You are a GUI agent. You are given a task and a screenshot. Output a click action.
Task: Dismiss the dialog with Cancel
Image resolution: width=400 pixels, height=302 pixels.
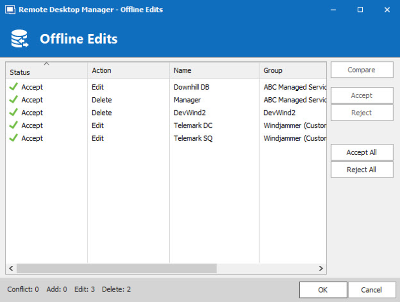pos(371,290)
